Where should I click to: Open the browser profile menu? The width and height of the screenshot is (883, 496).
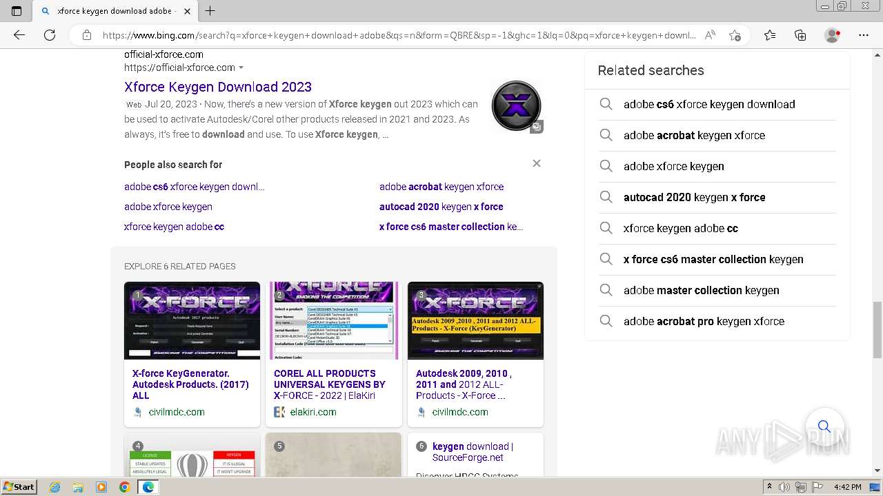point(833,35)
